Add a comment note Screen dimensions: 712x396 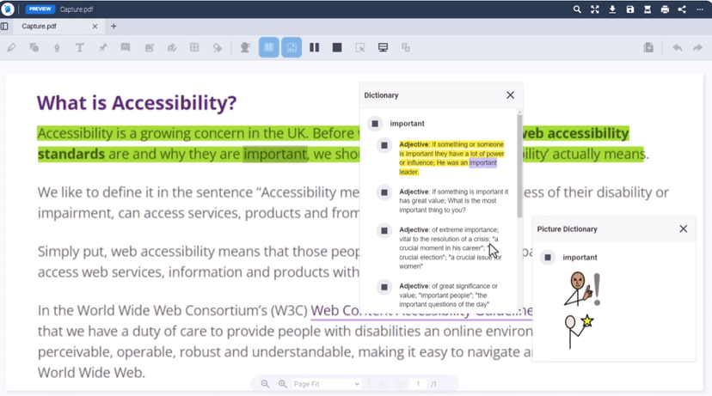[126, 47]
